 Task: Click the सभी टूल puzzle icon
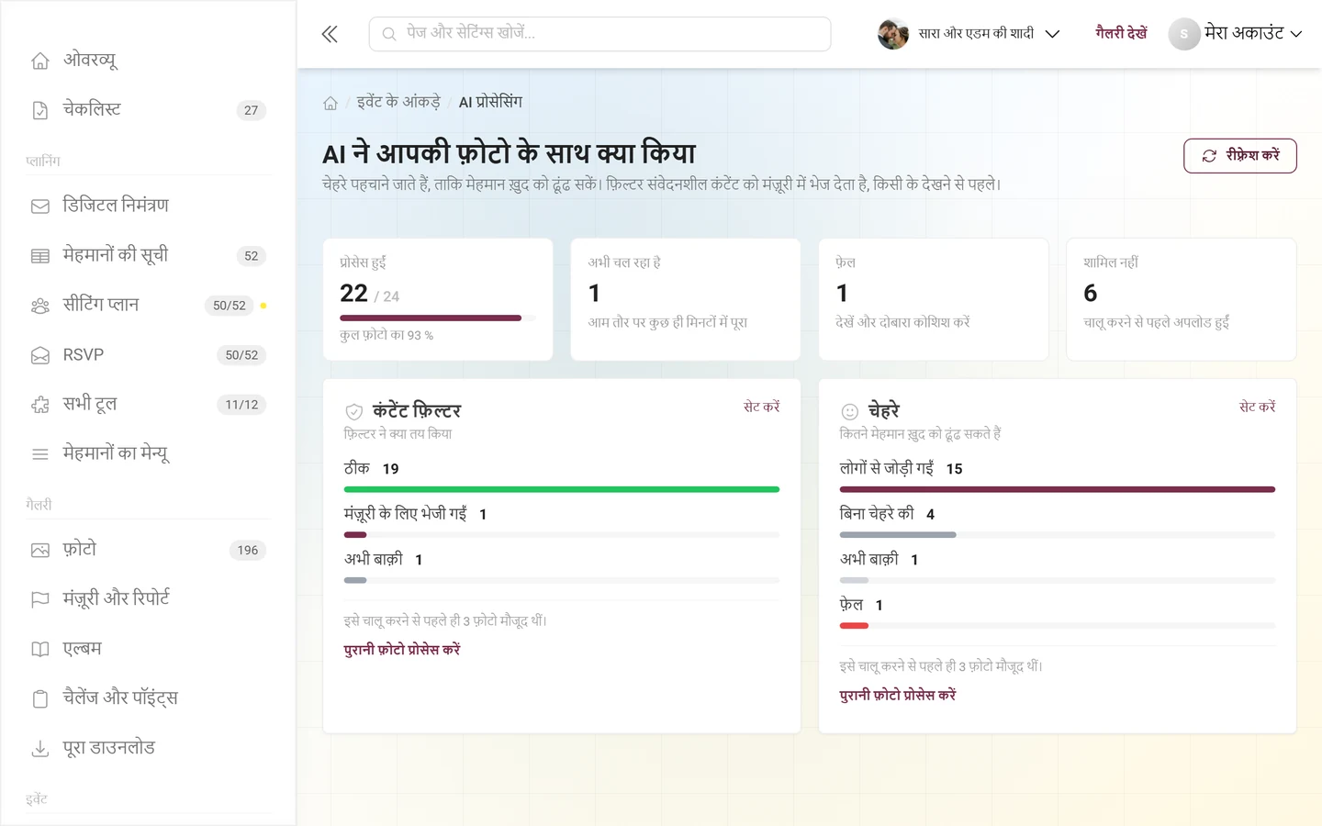click(x=40, y=405)
